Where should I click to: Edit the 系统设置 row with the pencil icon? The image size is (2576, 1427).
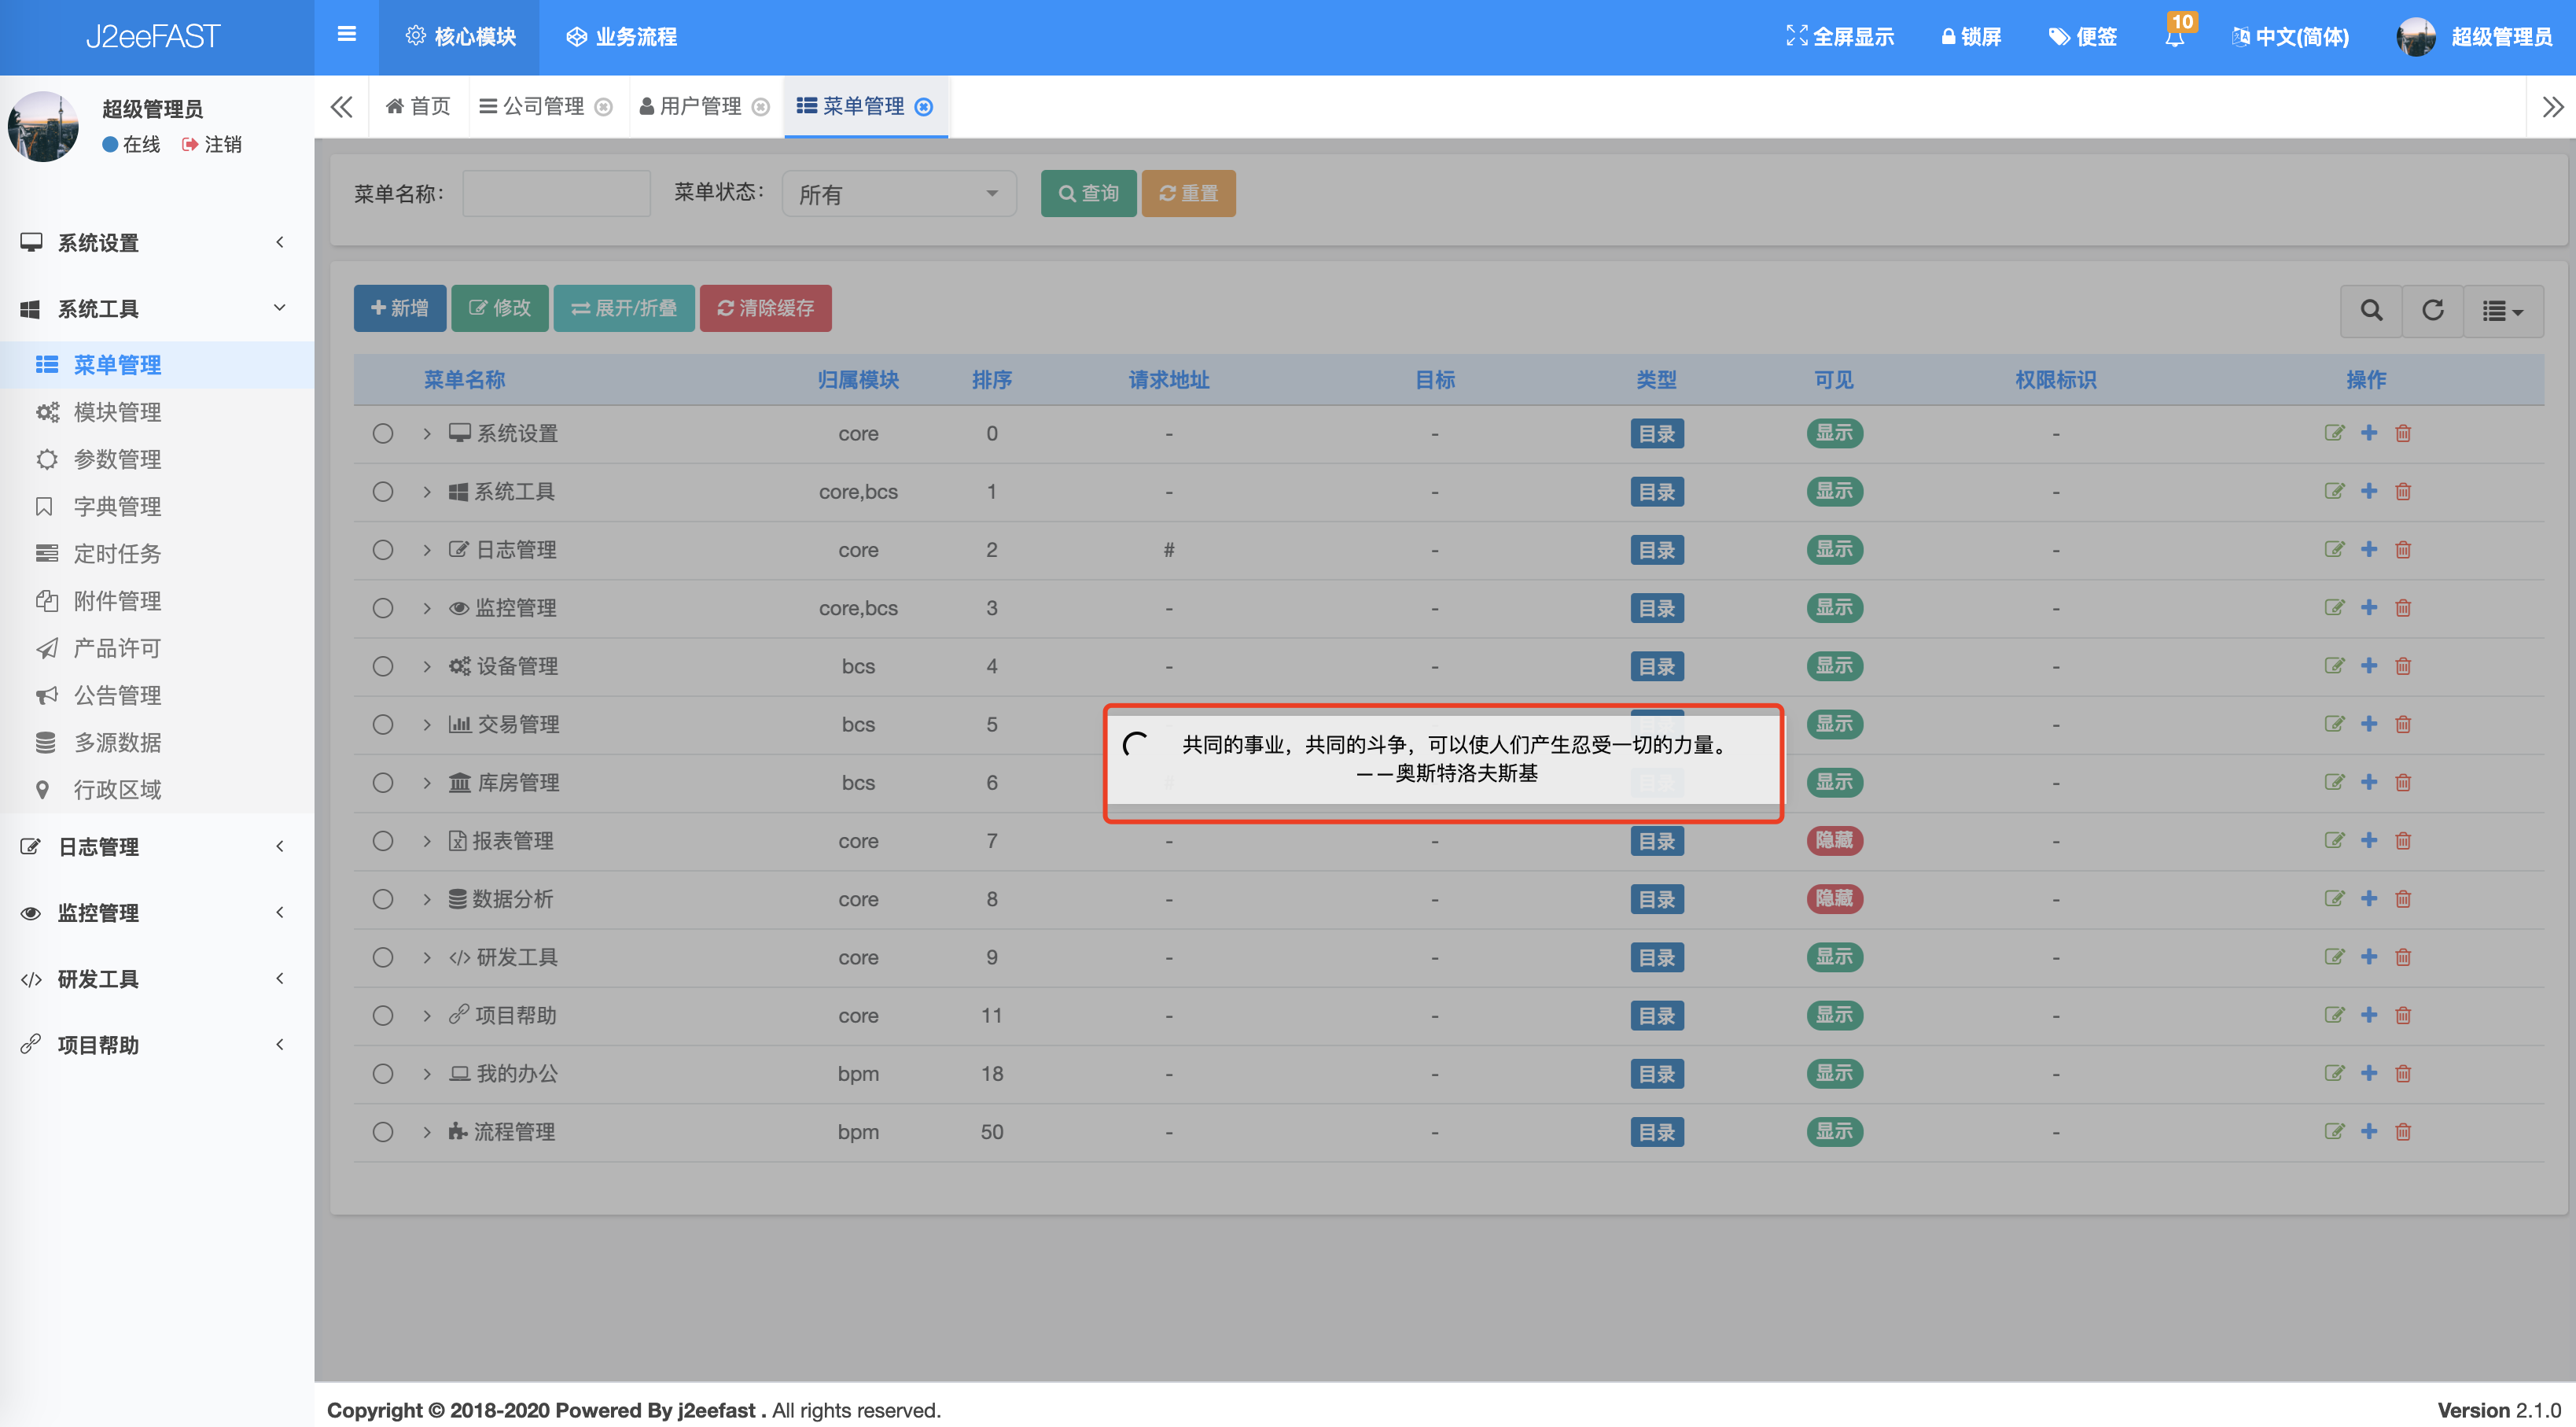[x=2334, y=433]
